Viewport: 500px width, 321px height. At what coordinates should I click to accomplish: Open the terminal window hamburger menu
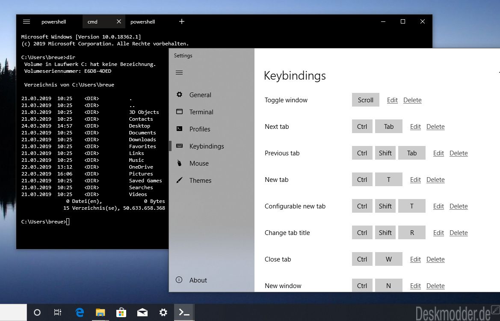click(x=27, y=21)
